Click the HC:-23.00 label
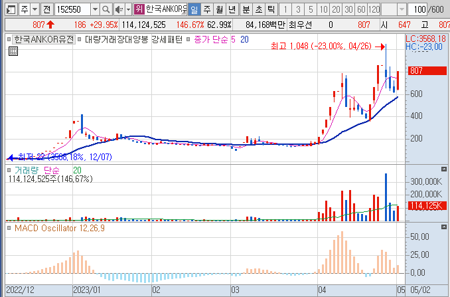The height and width of the screenshot is (297, 450). coord(424,47)
